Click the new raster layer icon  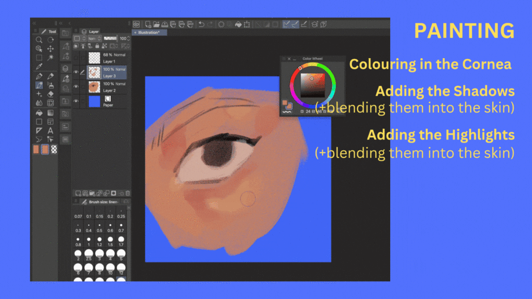pyautogui.click(x=78, y=193)
